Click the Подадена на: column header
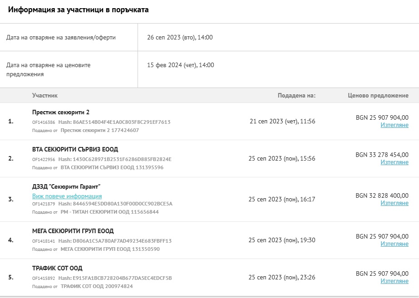This screenshot has height=298, width=419. [296, 96]
